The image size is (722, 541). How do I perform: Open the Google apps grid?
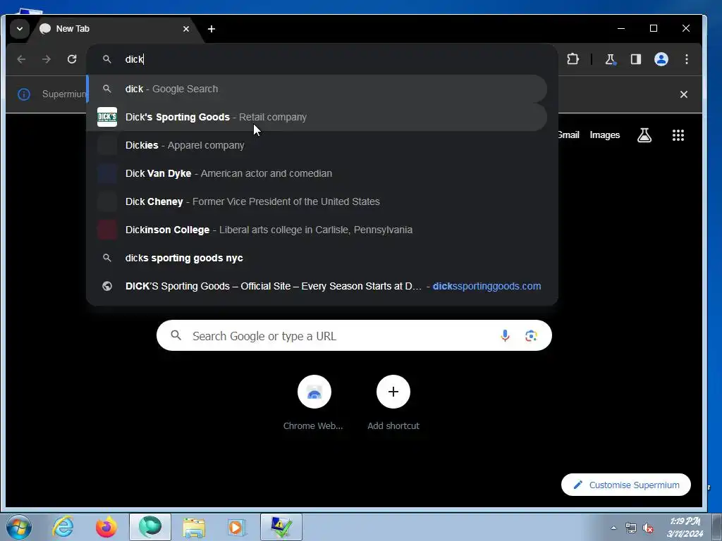tap(678, 135)
